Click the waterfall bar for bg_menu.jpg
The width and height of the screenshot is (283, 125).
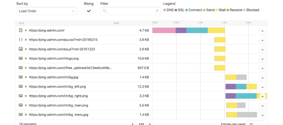pyautogui.click(x=242, y=114)
